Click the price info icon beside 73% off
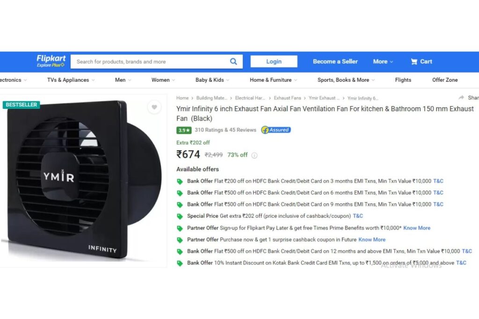The height and width of the screenshot is (319, 479). point(254,156)
